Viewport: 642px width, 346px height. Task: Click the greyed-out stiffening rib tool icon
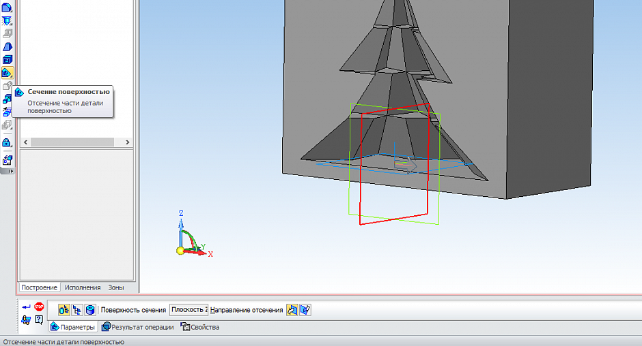pyautogui.click(x=7, y=33)
